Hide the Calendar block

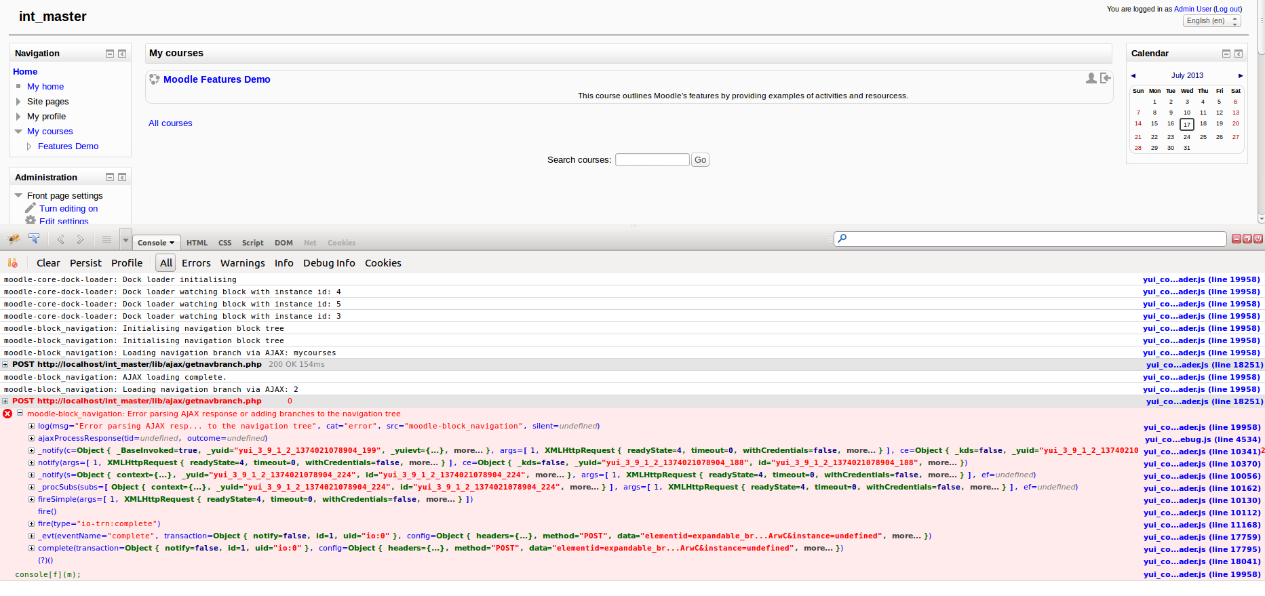click(1226, 54)
